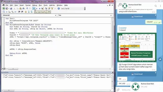Click the OK LAGI notification popup
This screenshot has height=92, width=163.
[x=147, y=87]
